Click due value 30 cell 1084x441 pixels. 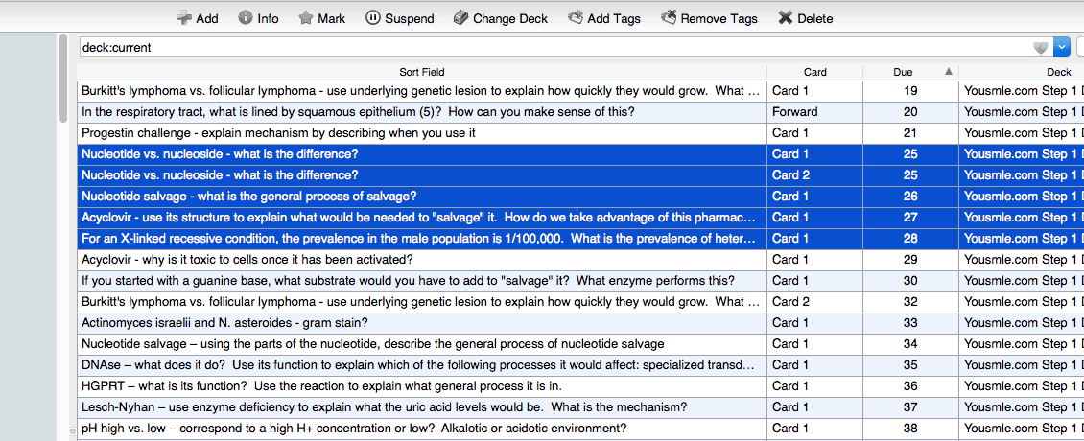point(910,281)
